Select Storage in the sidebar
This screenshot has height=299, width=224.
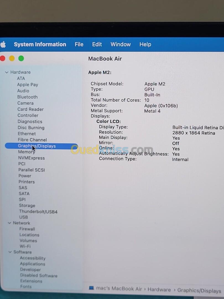[27, 205]
